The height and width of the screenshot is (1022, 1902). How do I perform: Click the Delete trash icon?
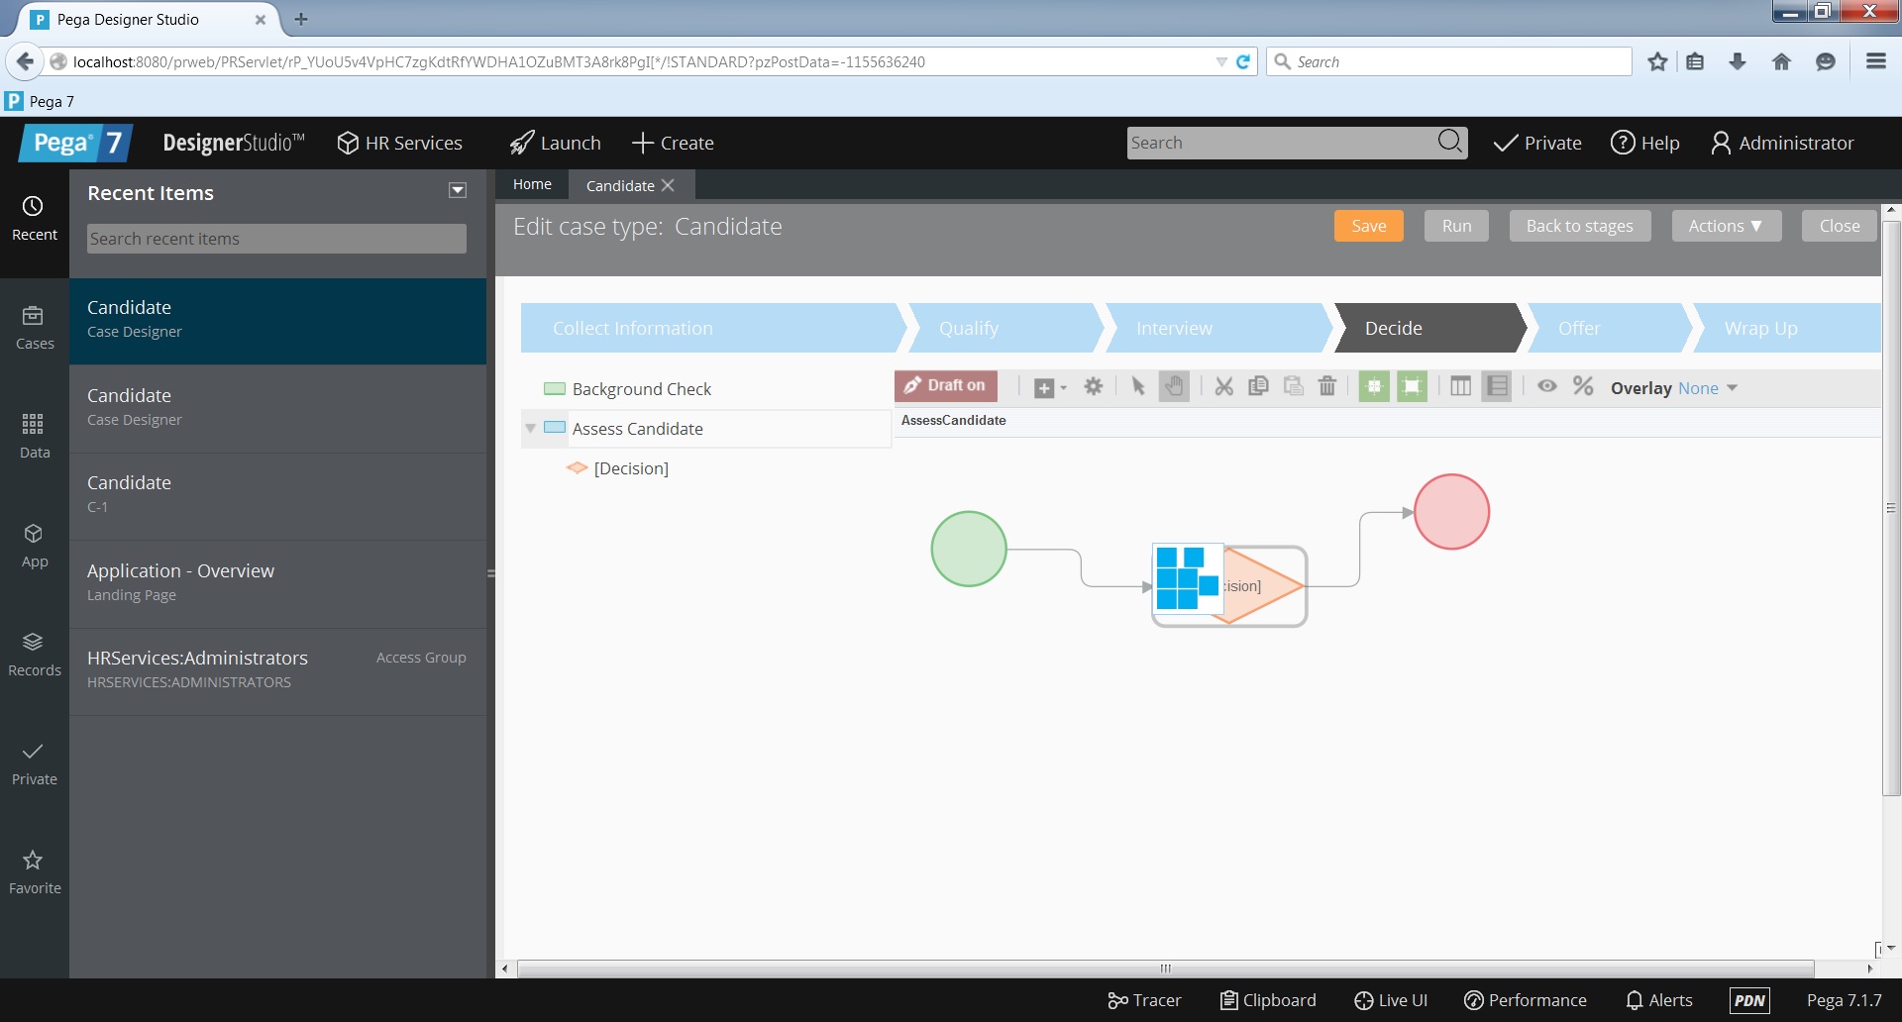coord(1327,386)
